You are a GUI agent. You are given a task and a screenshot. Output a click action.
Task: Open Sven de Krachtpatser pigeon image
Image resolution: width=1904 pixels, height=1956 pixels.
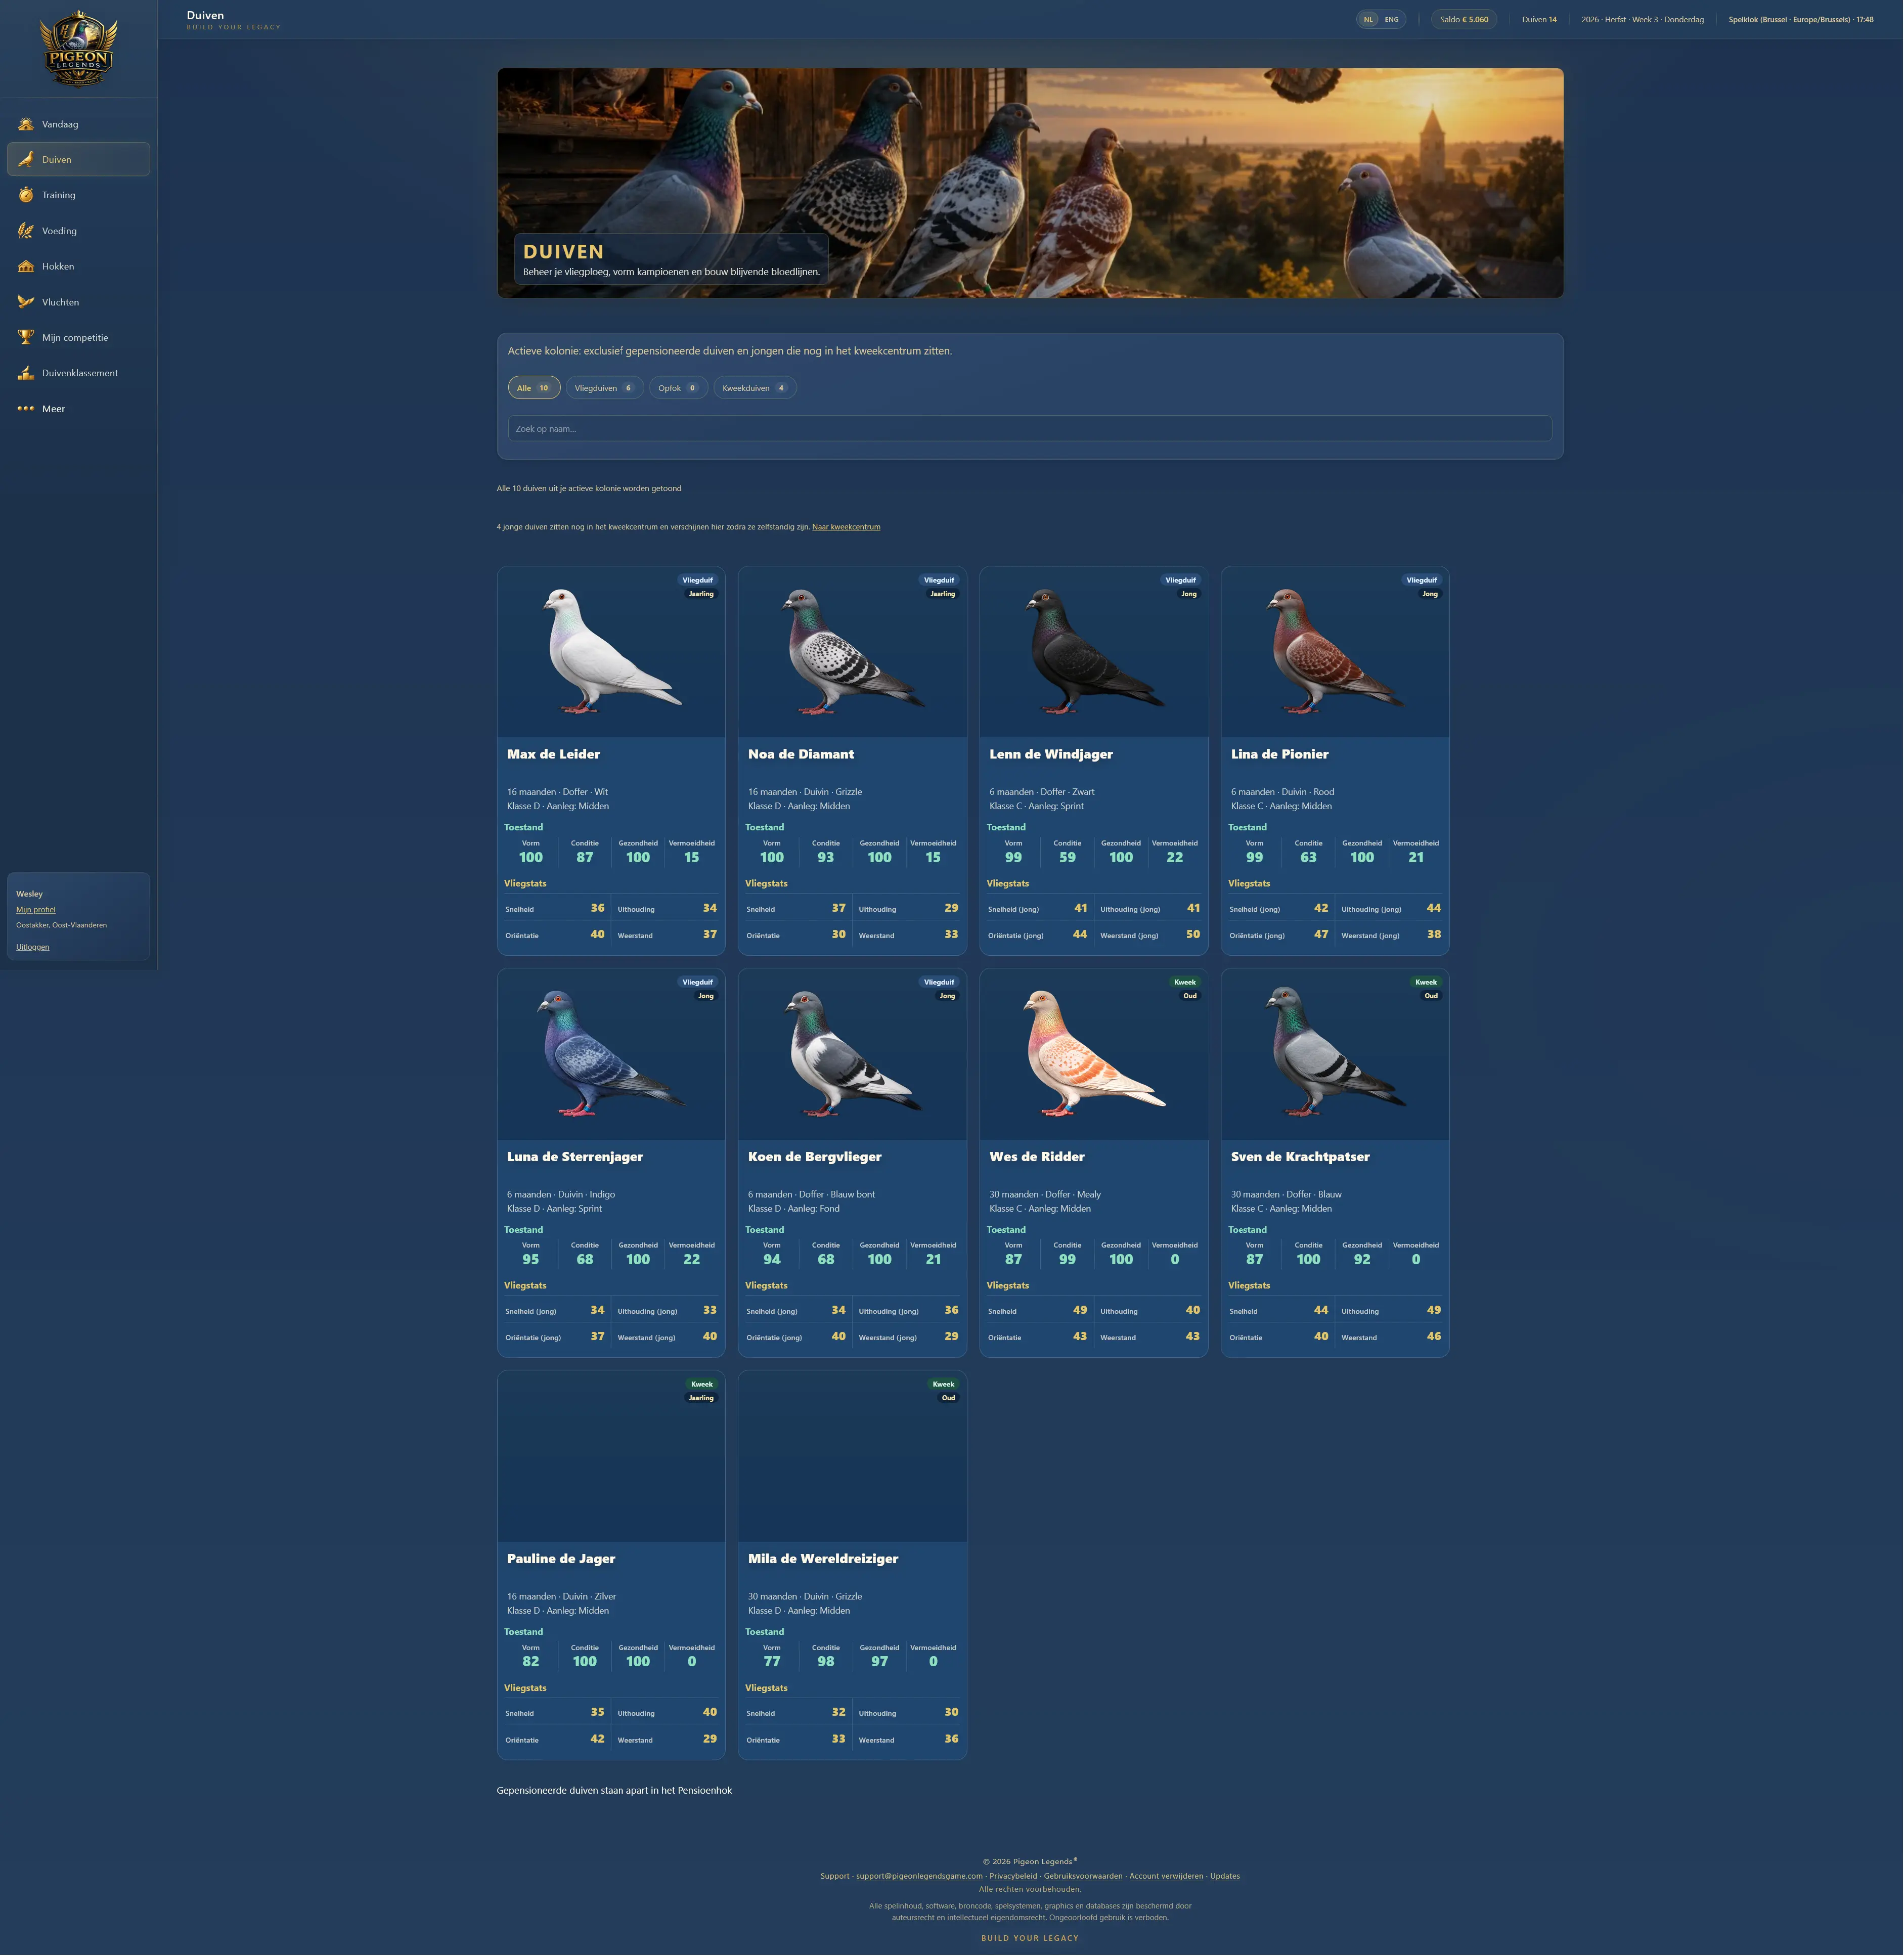tap(1335, 1055)
